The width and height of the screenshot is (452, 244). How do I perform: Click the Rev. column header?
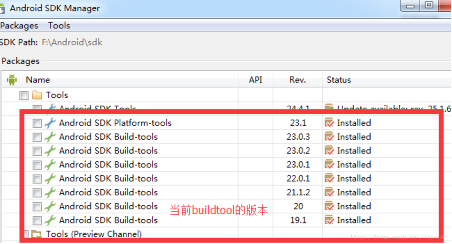tap(298, 80)
